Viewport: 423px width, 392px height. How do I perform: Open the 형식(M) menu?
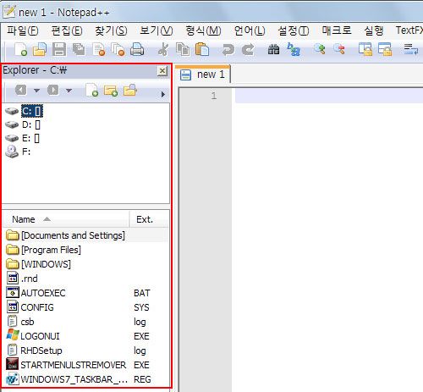pos(203,30)
